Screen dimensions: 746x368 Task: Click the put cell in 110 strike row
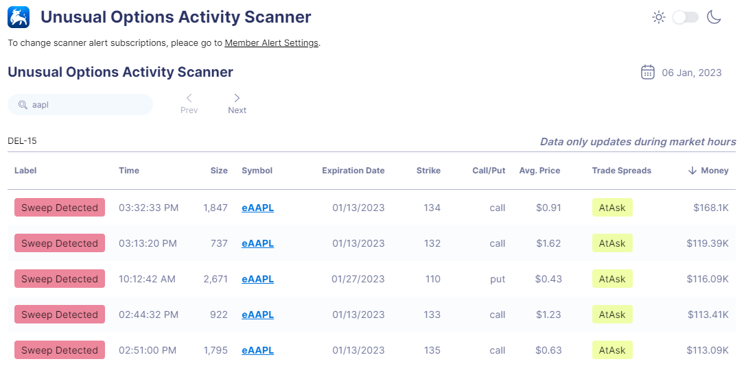[498, 279]
